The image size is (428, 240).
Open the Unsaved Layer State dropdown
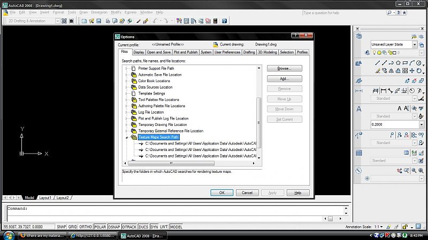(x=415, y=44)
